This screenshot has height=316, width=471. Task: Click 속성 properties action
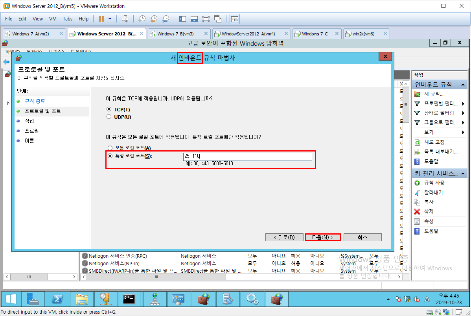pyautogui.click(x=429, y=222)
